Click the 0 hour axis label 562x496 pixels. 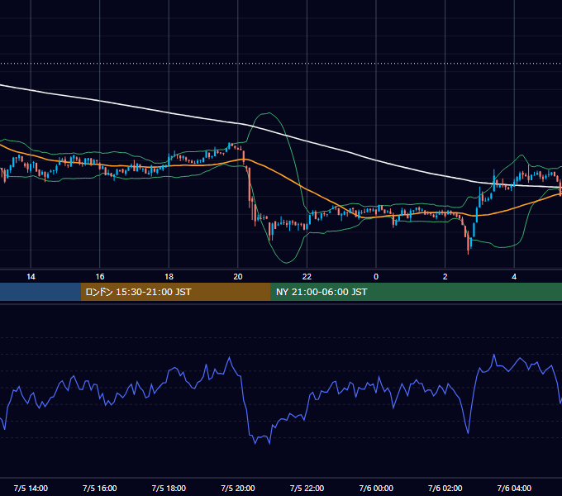coord(376,277)
